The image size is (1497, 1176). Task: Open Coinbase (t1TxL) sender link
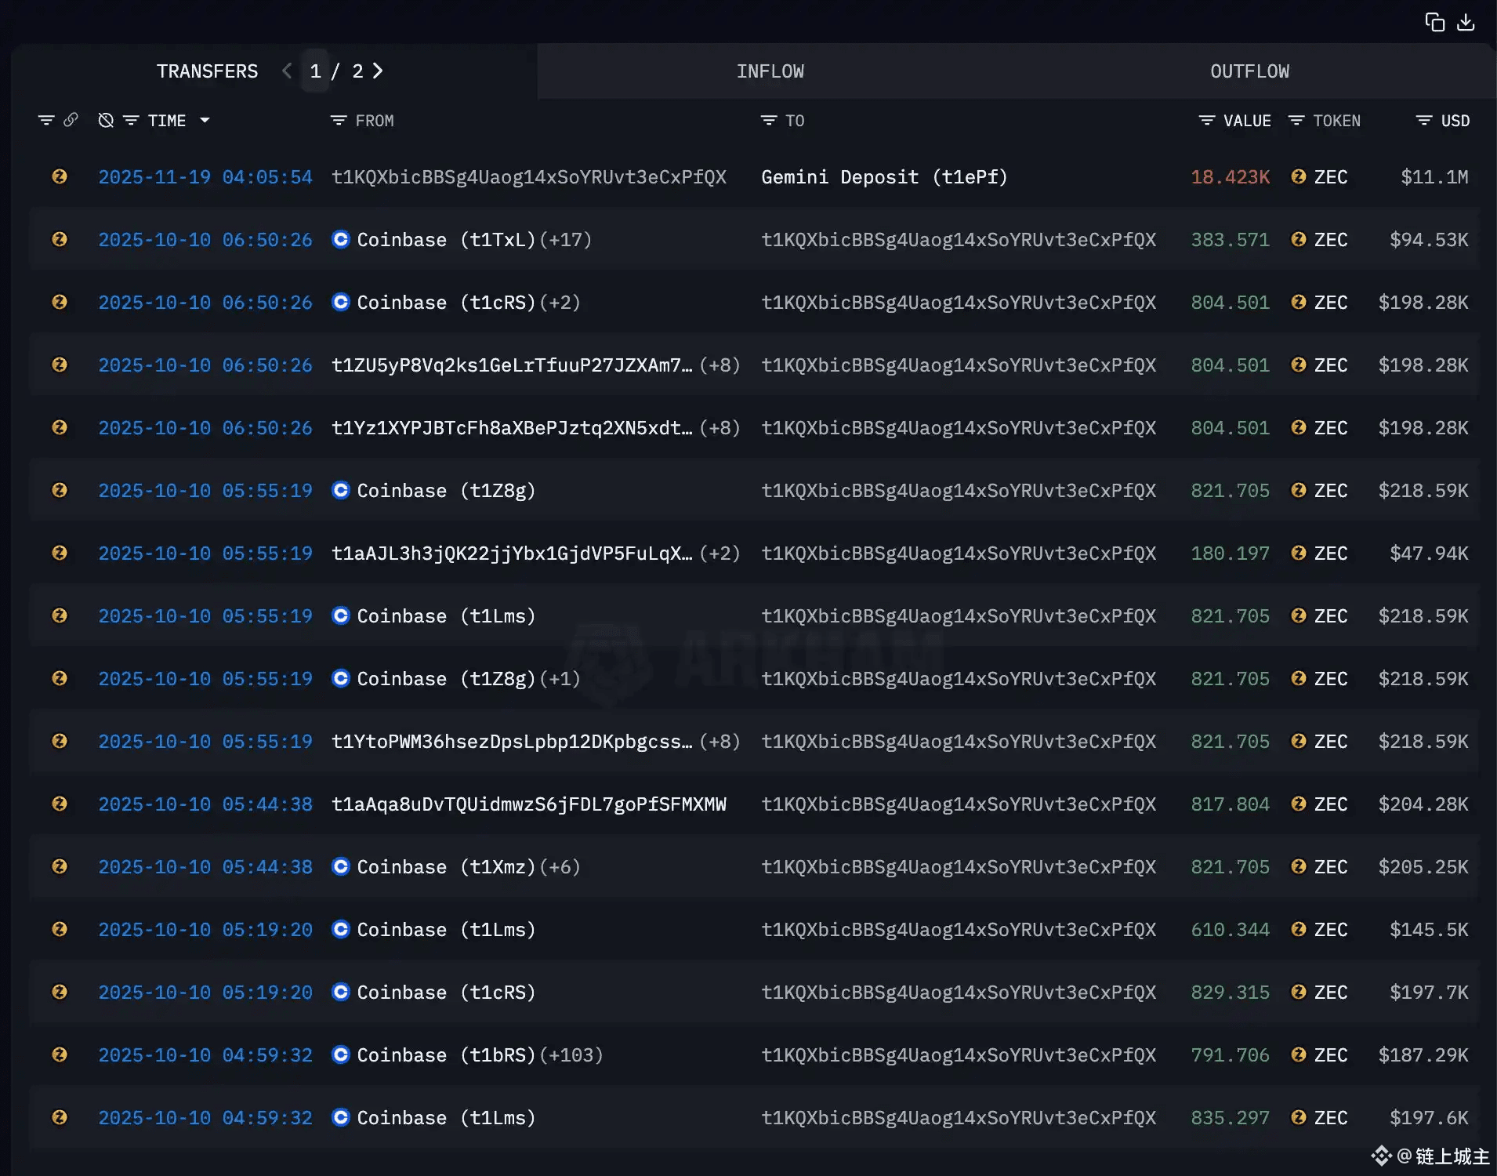pos(445,240)
